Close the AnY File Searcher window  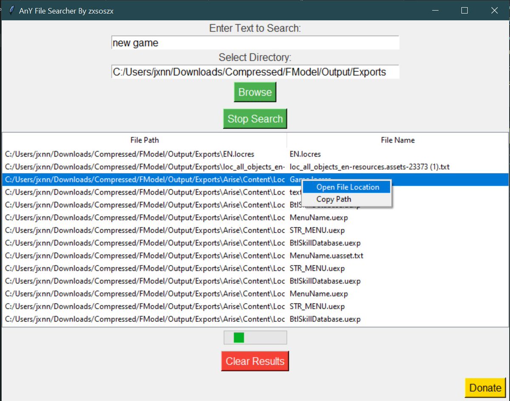pyautogui.click(x=494, y=10)
